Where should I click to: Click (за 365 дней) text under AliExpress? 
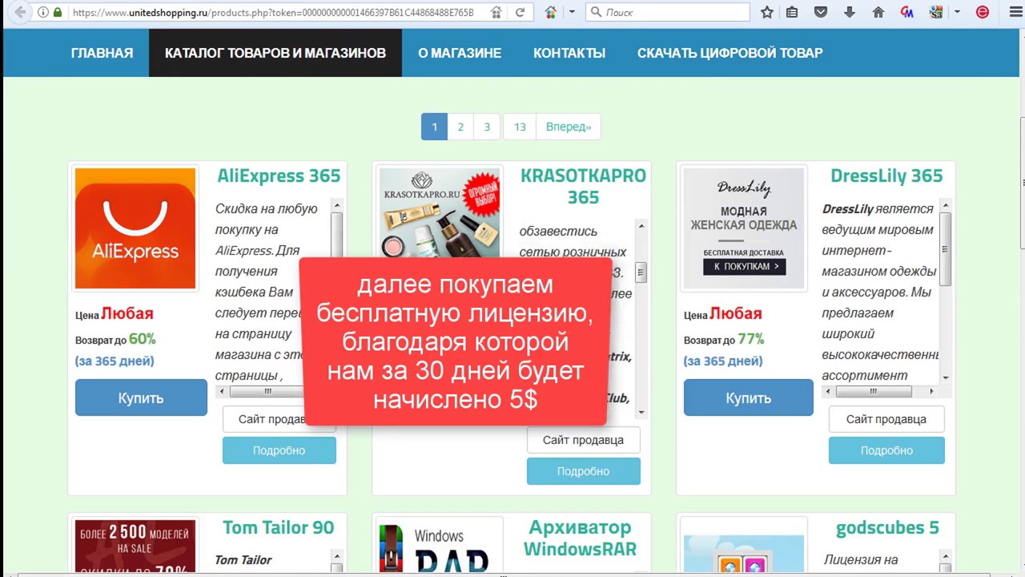[115, 361]
